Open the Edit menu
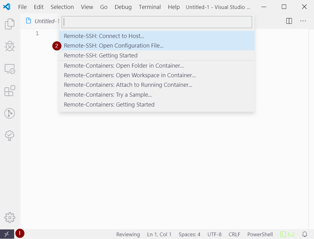This screenshot has width=314, height=239. [39, 7]
